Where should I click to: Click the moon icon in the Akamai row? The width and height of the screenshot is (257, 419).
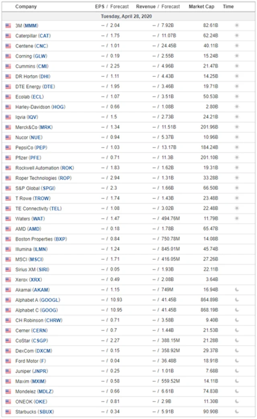click(x=237, y=290)
